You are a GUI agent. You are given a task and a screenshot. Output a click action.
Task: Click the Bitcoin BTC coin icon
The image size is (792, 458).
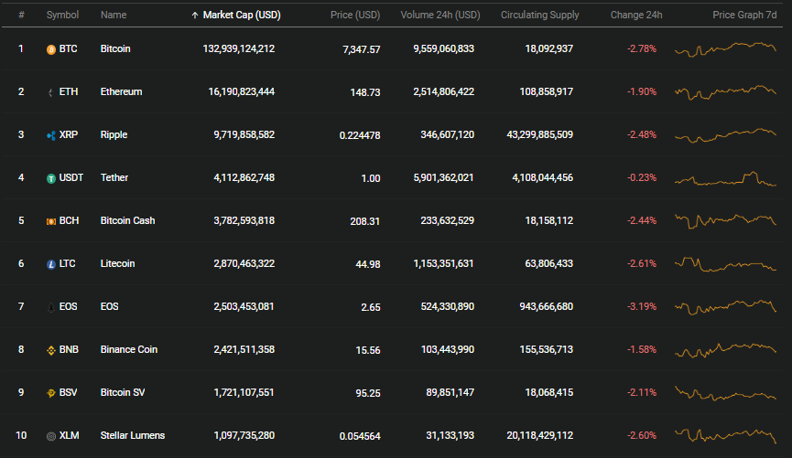(51, 49)
